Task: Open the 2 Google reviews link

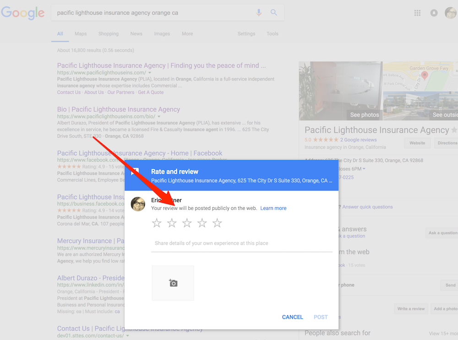Action: pos(359,140)
